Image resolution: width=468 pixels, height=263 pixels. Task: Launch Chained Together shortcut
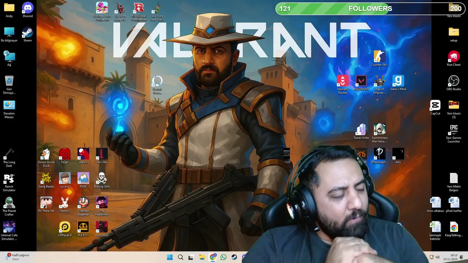(x=83, y=207)
